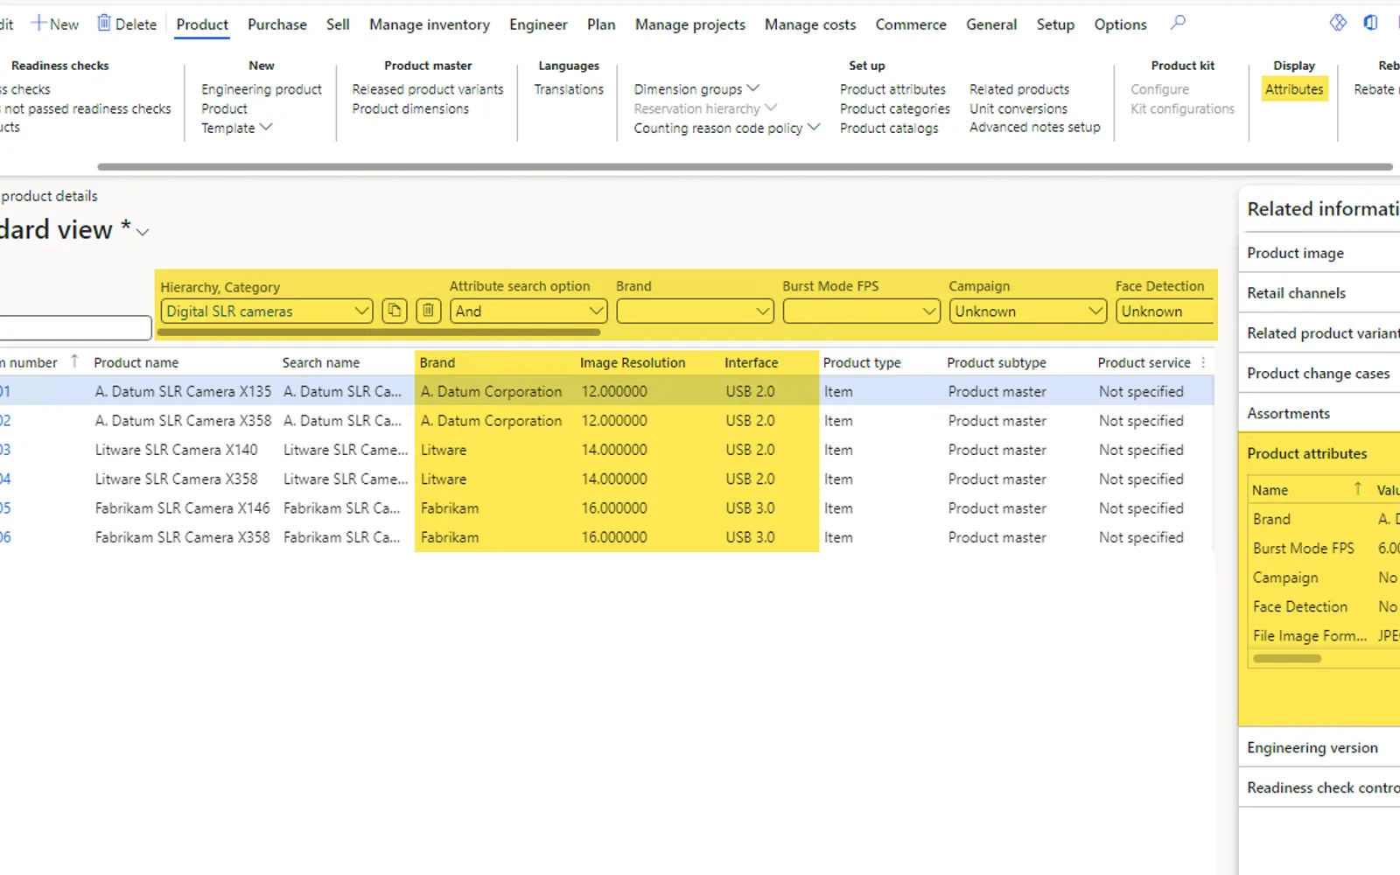Open the Office app icon top right
Image resolution: width=1400 pixels, height=875 pixels.
click(1371, 23)
